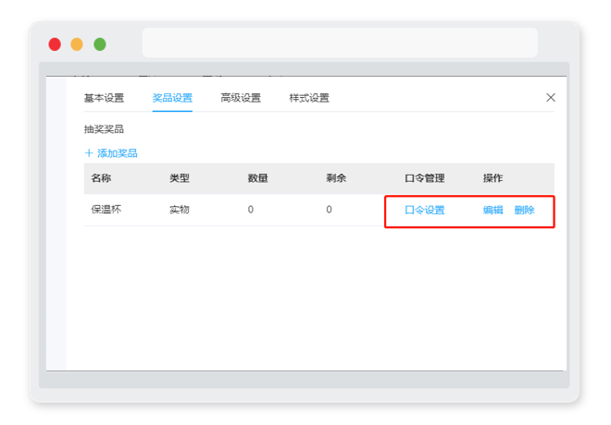The image size is (611, 425).
Task: Click 删除 for the 保温杯 prize
Action: [524, 210]
